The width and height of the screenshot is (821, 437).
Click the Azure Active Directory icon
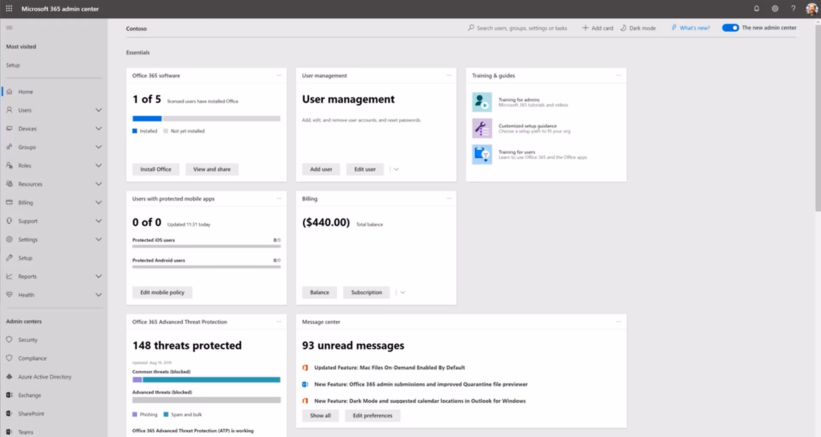click(9, 377)
